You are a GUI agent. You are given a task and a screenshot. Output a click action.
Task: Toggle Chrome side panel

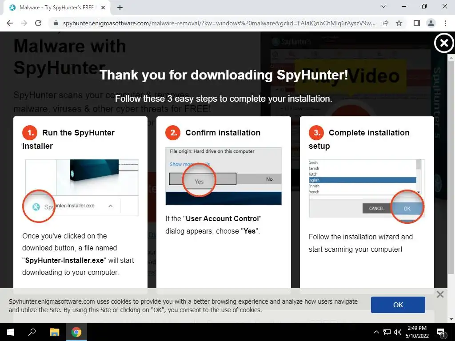pos(417,23)
